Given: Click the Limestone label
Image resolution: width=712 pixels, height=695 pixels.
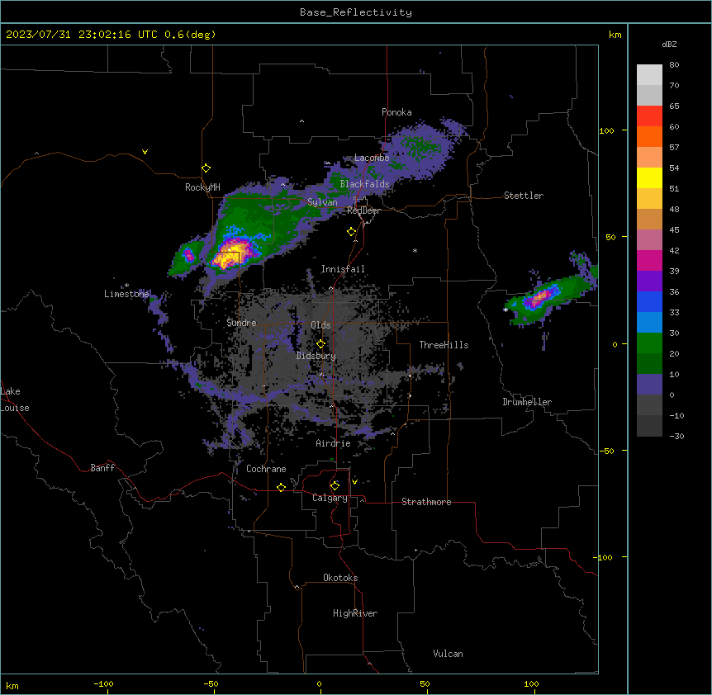Looking at the screenshot, I should coord(126,294).
